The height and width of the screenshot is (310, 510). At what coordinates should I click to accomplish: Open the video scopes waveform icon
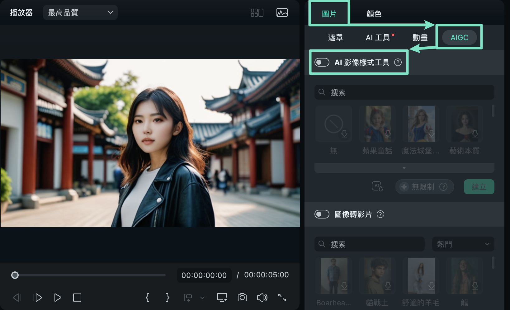point(282,13)
